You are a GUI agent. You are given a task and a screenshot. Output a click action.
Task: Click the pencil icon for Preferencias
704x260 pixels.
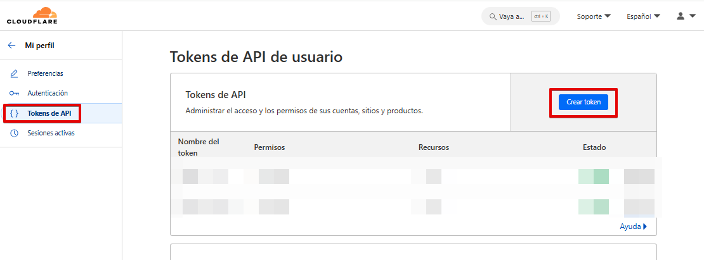[14, 73]
